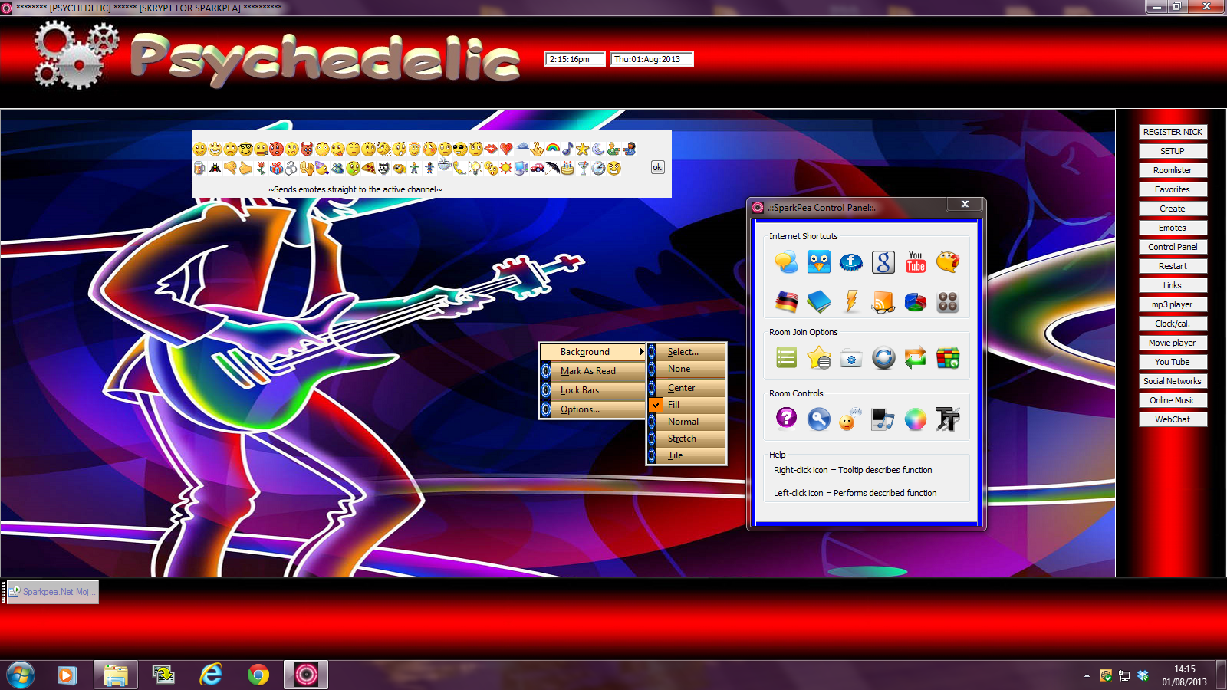
Task: Click the lightning bolt shortcut icon
Action: point(851,301)
